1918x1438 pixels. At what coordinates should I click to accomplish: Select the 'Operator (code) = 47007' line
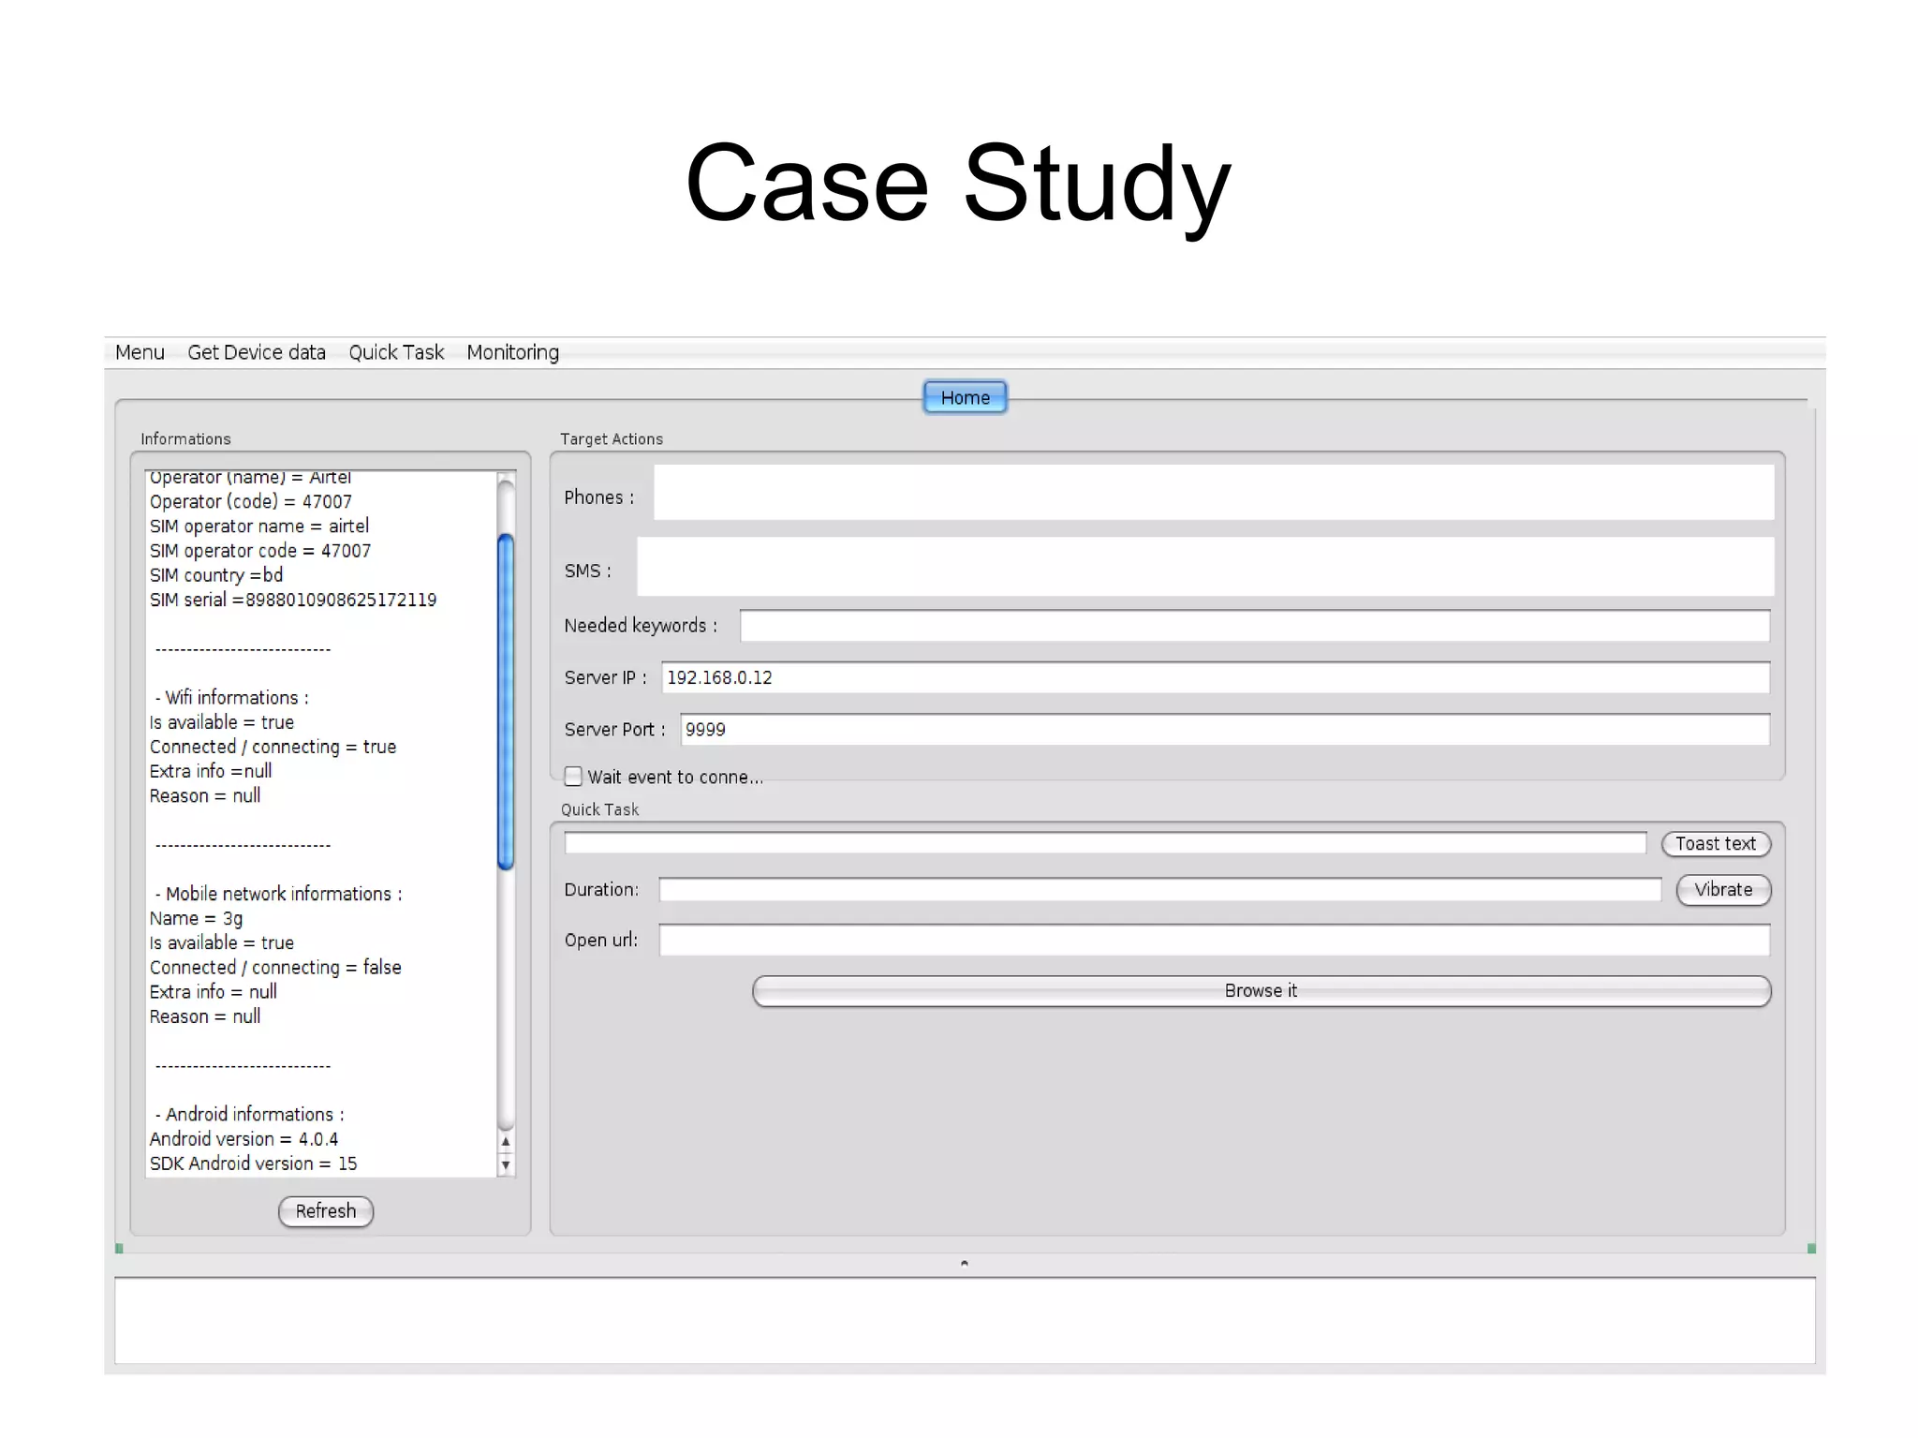tap(251, 502)
